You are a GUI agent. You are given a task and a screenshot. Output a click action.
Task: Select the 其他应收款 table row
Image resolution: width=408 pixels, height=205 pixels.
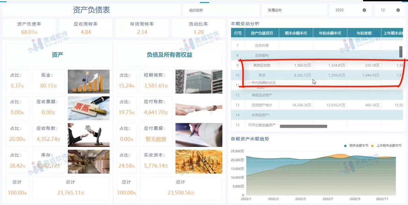click(317, 65)
